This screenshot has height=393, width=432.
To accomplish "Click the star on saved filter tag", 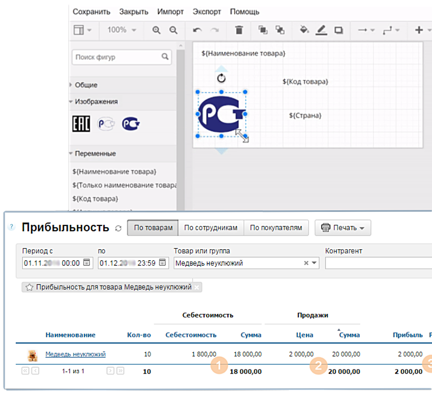I will 29,287.
